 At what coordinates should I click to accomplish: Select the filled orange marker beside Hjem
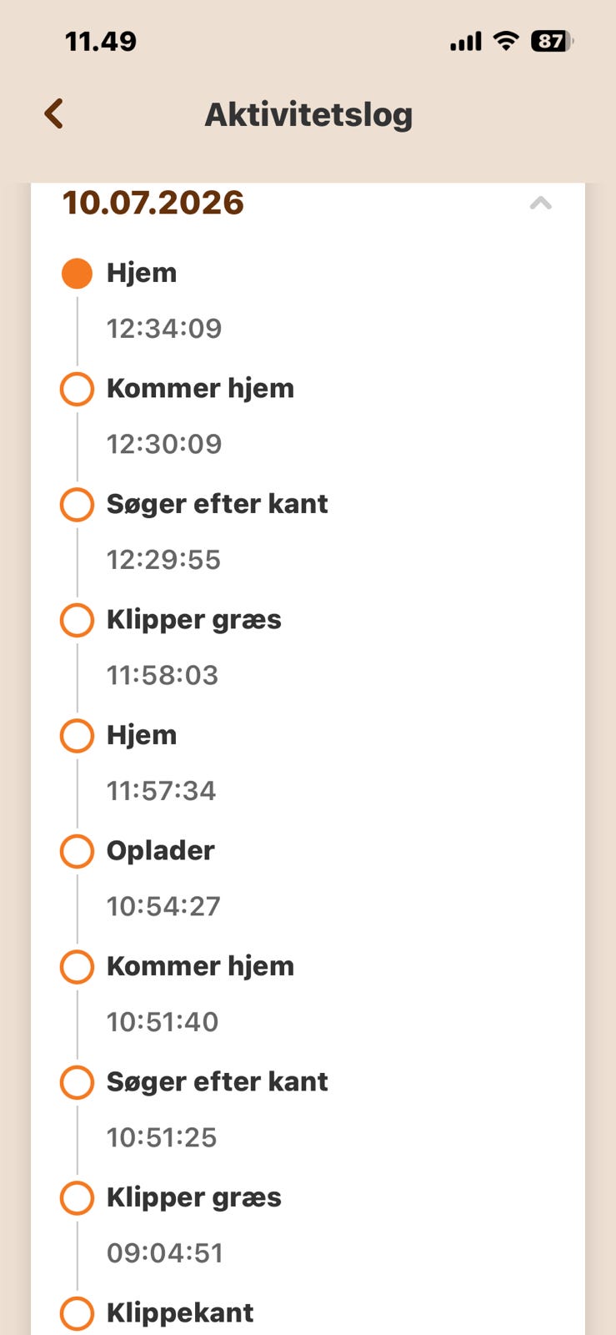click(x=77, y=274)
